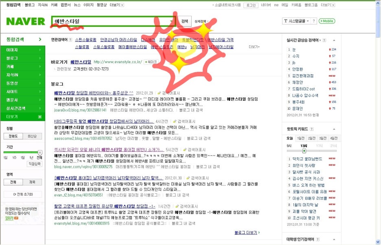Click the 기간 period slider handle
Viewport: 381px width, 245px height.
[40, 152]
